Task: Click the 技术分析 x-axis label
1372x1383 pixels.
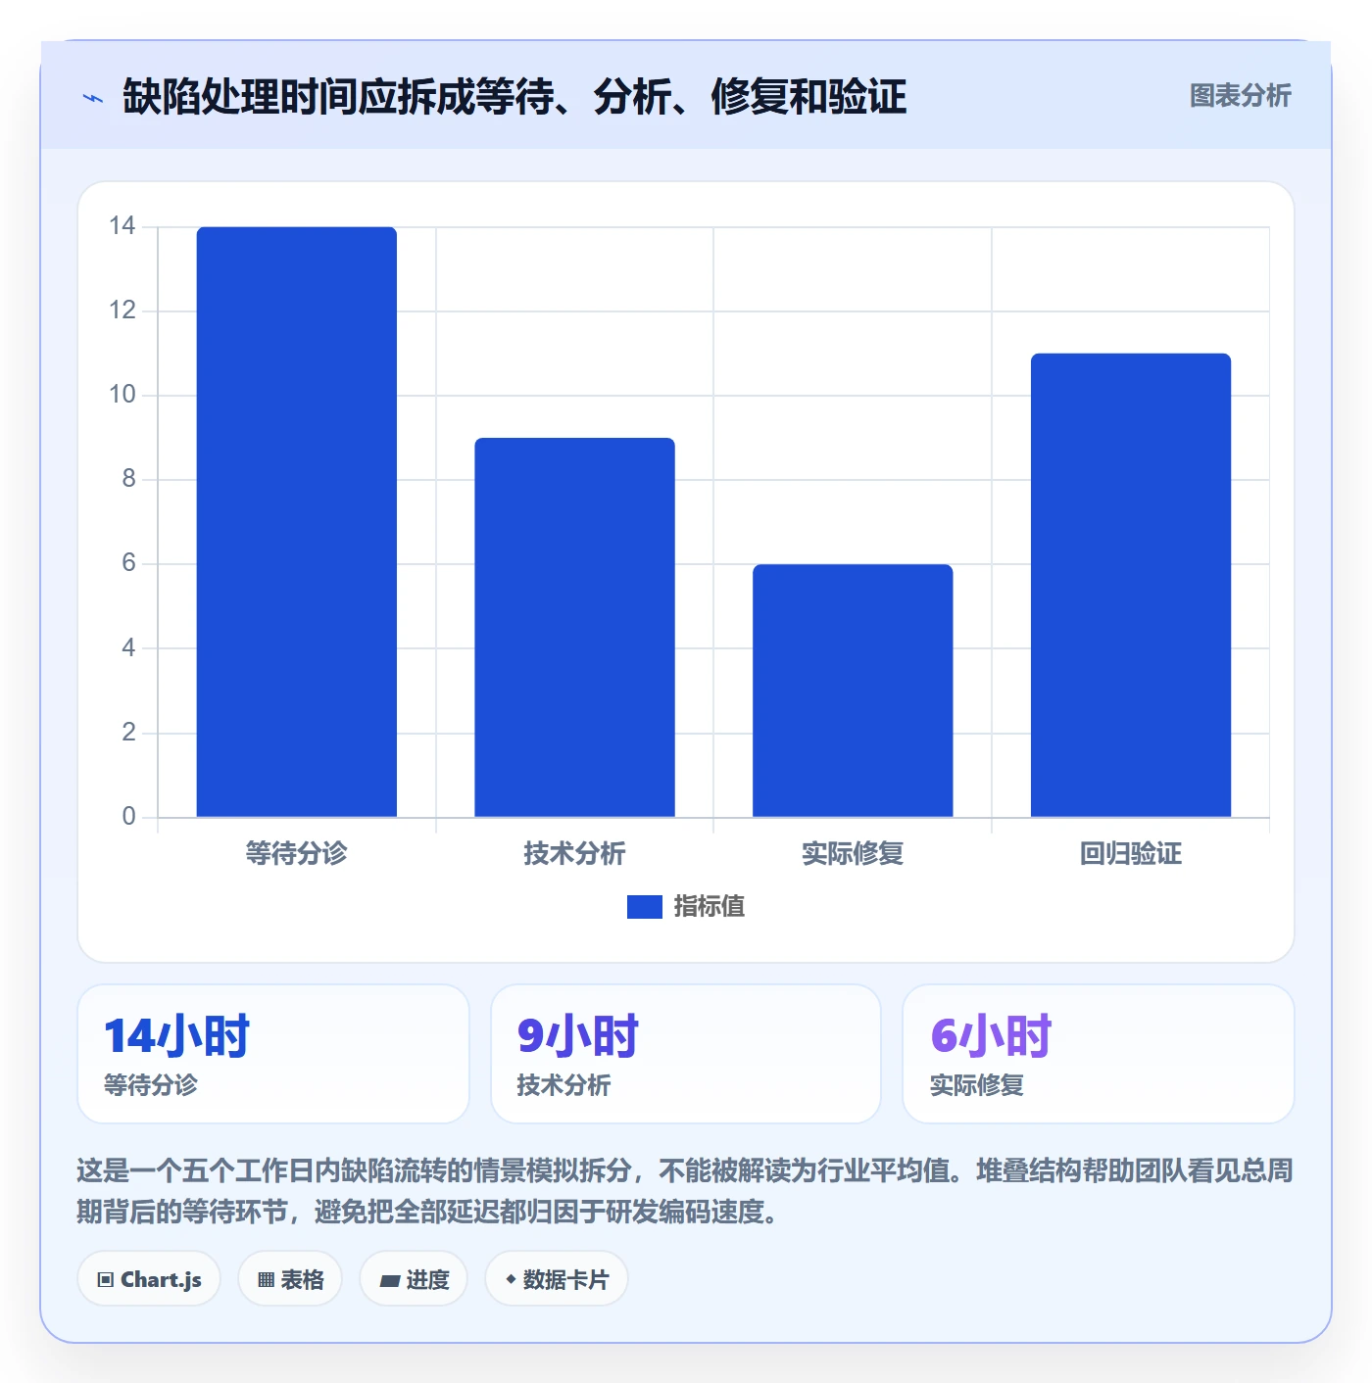Action: click(x=575, y=854)
